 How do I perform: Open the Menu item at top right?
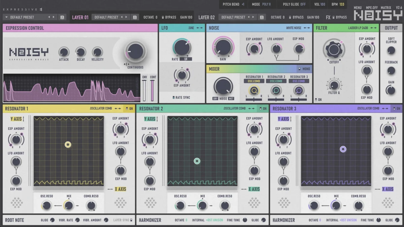(x=358, y=7)
